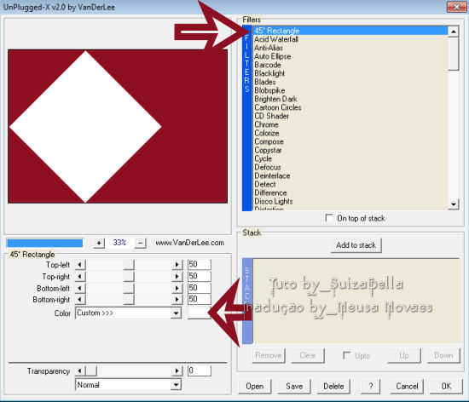Select the Blades filter
This screenshot has height=402, width=469.
click(x=350, y=82)
